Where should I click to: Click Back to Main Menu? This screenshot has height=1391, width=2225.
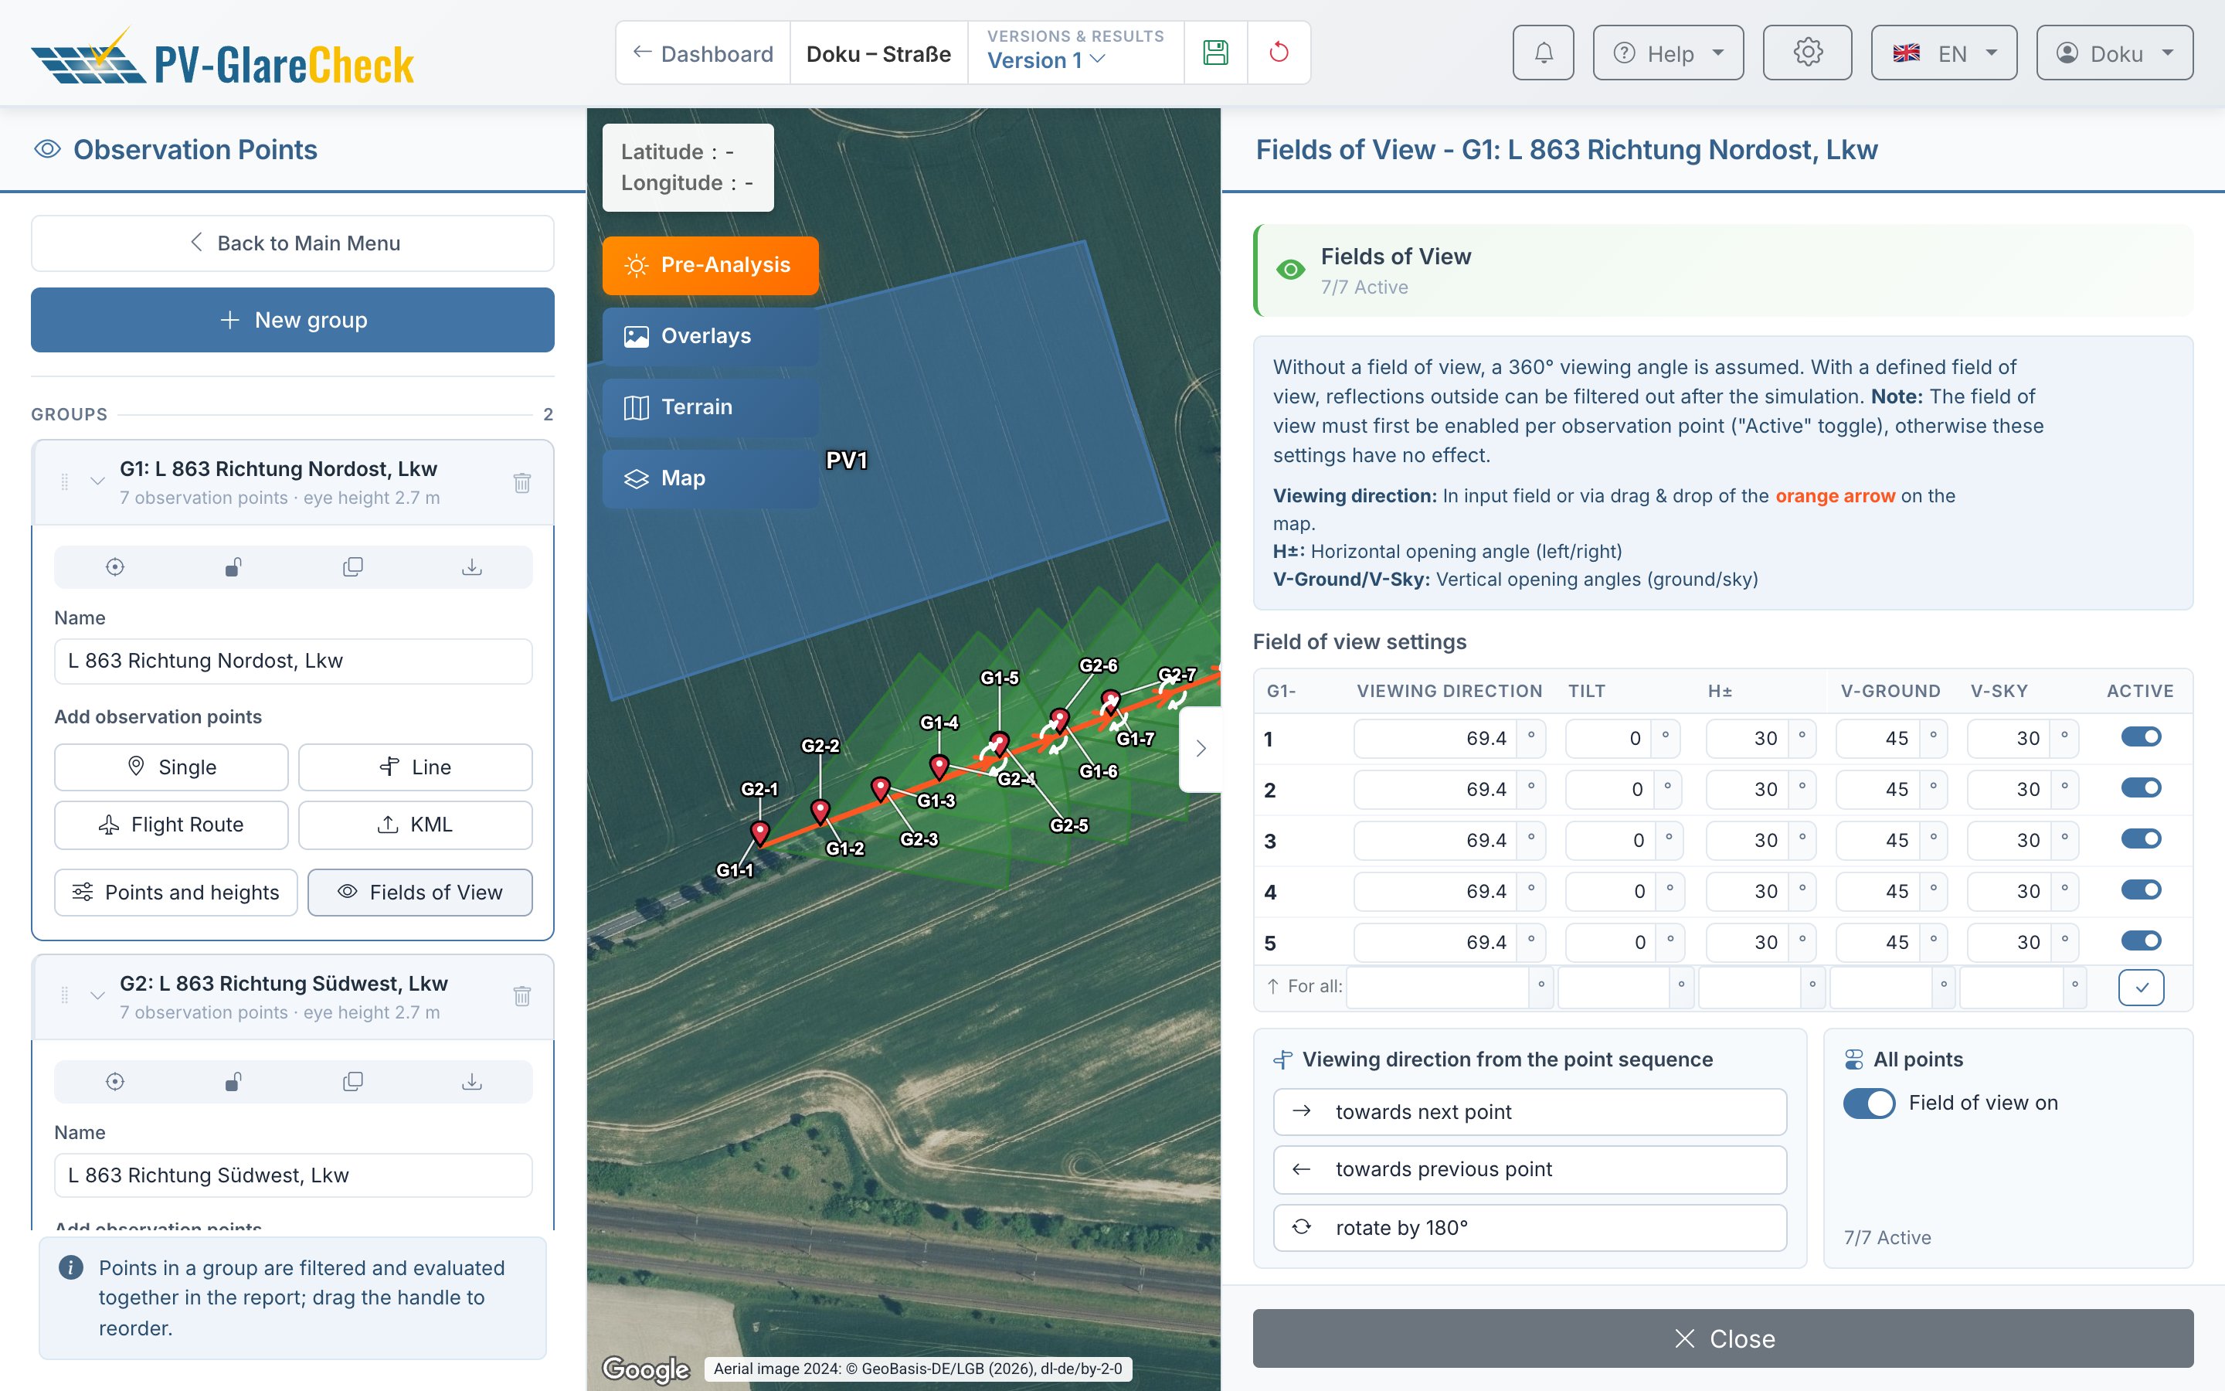point(292,243)
